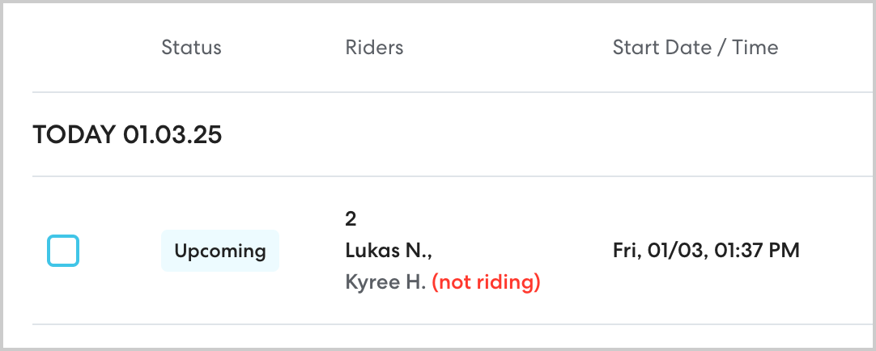The width and height of the screenshot is (876, 351).
Task: Click the 01.03.25 date in the heading
Action: [172, 135]
